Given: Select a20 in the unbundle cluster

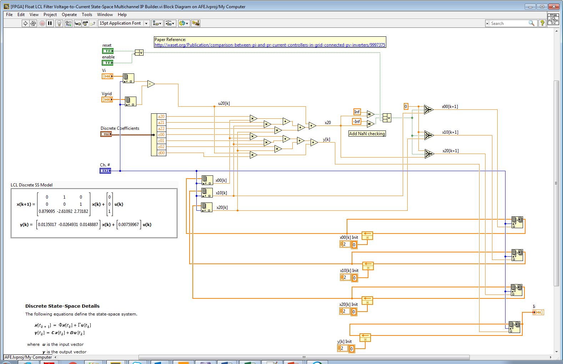Looking at the screenshot, I should 161,117.
